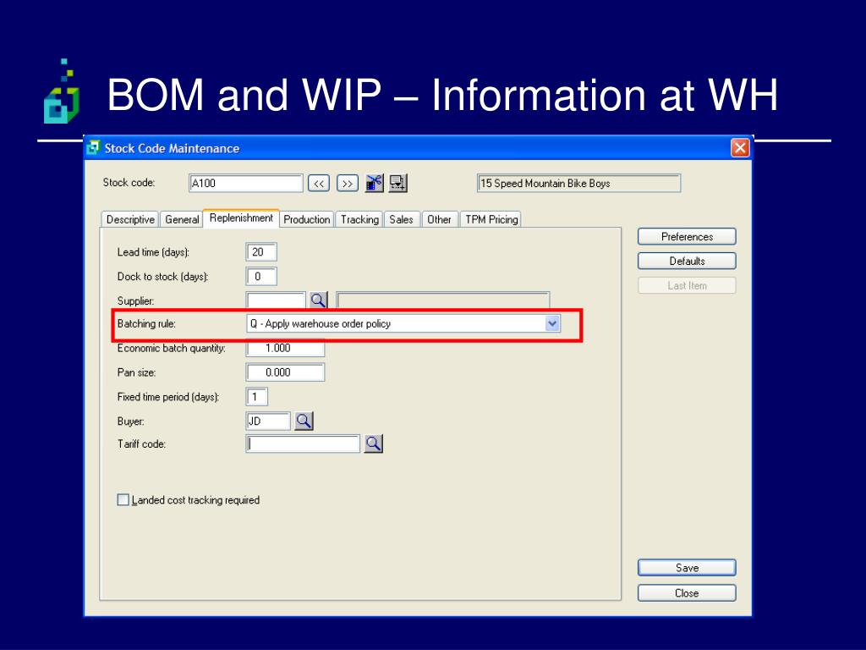This screenshot has width=866, height=650.
Task: Browse buyers with the magnifier icon
Action: [x=304, y=421]
